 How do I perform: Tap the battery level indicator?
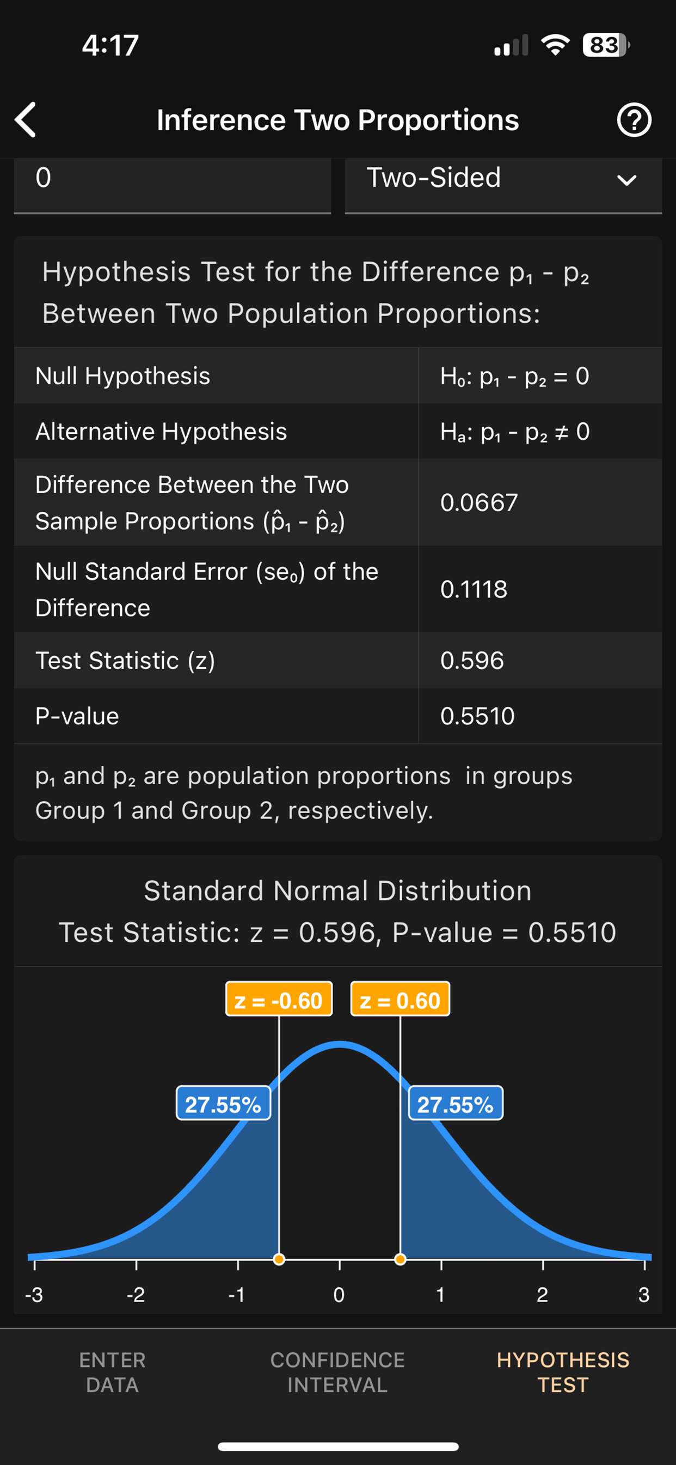[606, 45]
